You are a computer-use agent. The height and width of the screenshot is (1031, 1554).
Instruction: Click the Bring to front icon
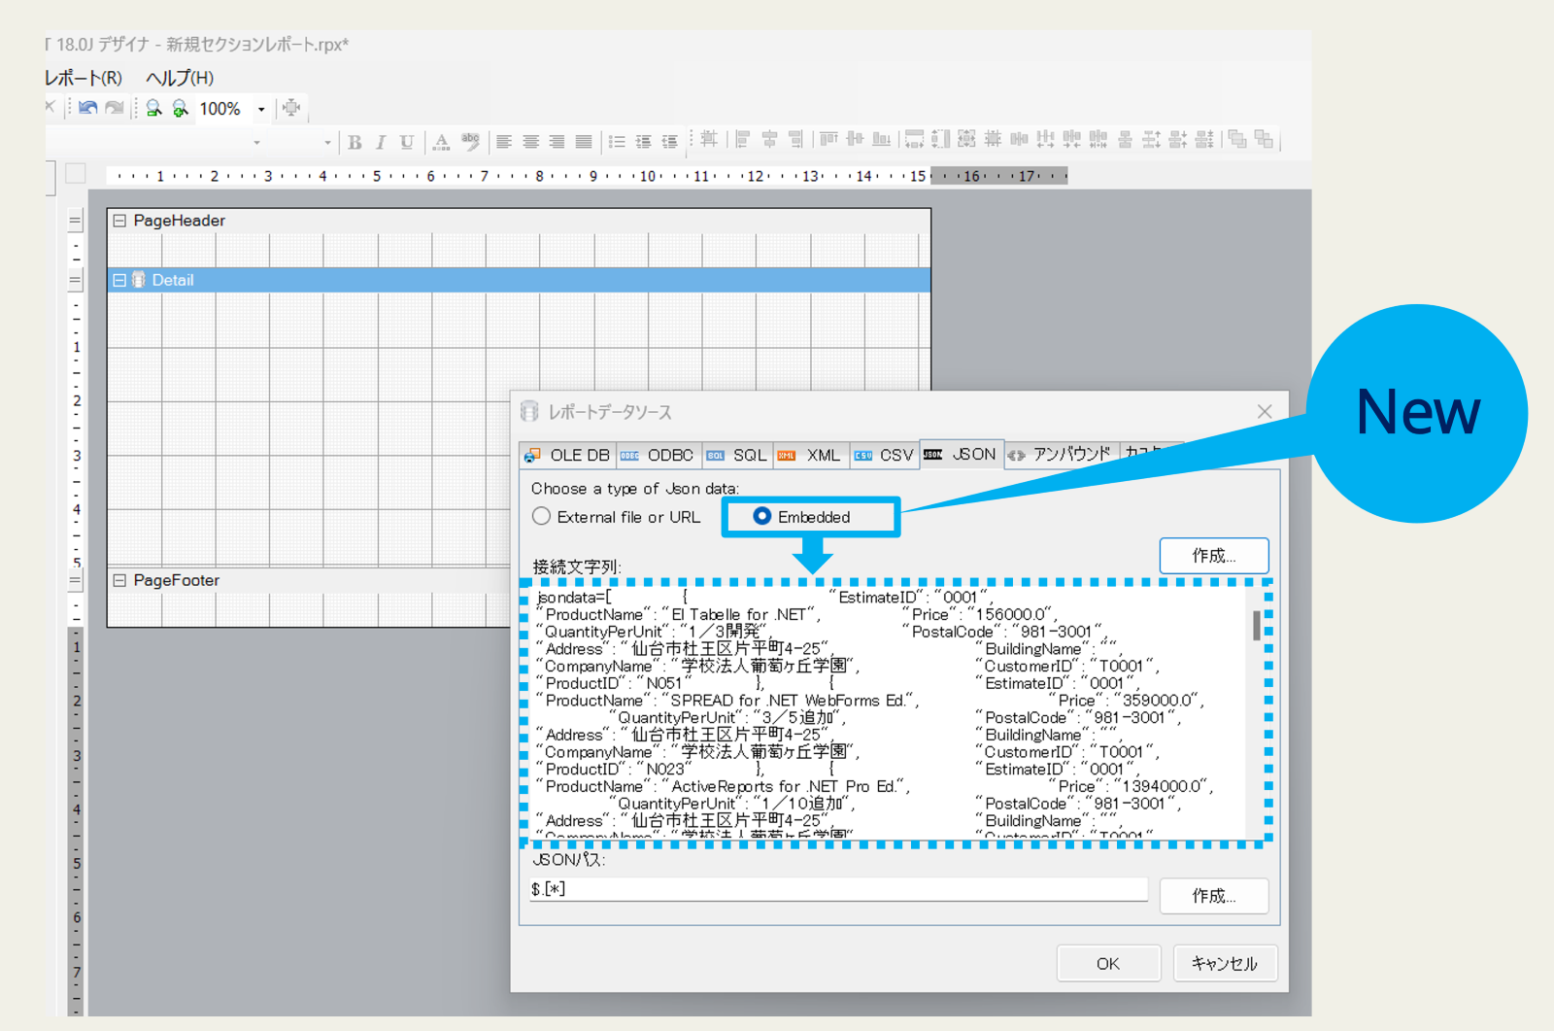click(1237, 140)
